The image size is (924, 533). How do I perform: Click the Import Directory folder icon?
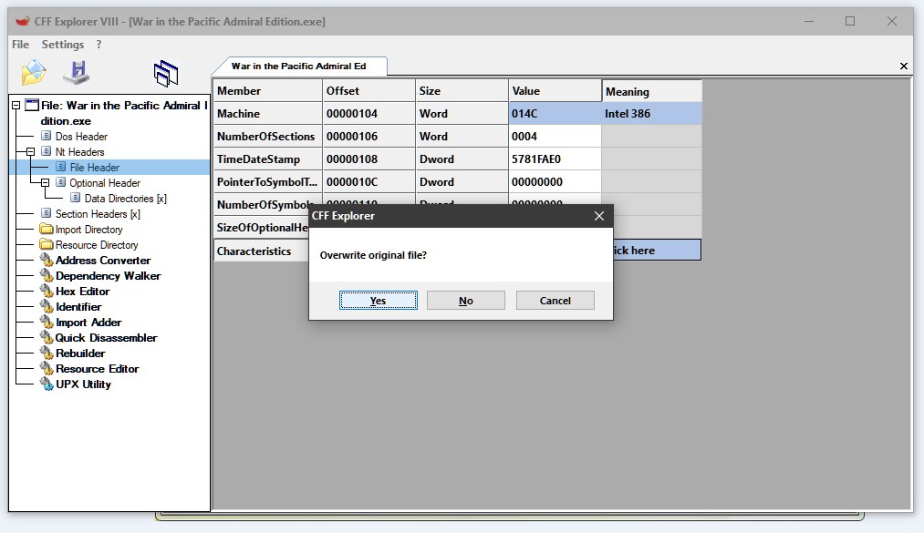(x=46, y=229)
